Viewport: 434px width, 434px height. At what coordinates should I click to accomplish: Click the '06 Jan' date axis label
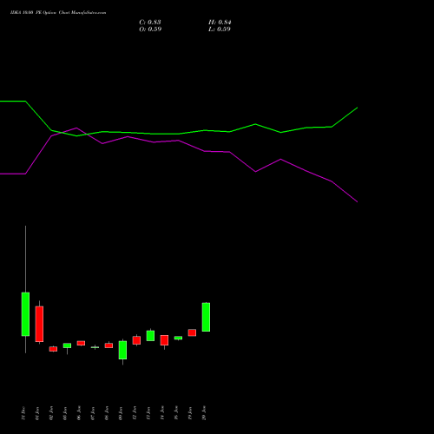coord(79,413)
